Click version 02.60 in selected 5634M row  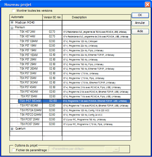tap(53, 101)
